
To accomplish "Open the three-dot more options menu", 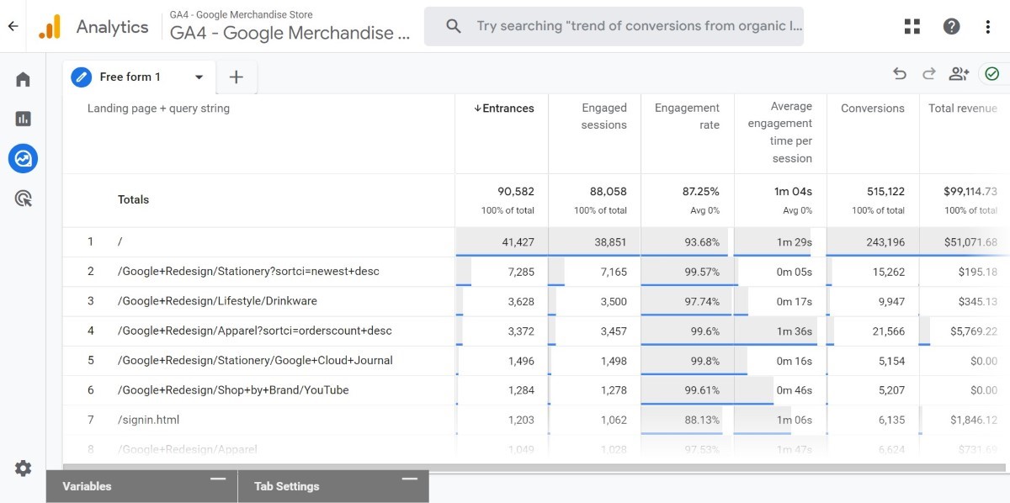I will 988,26.
